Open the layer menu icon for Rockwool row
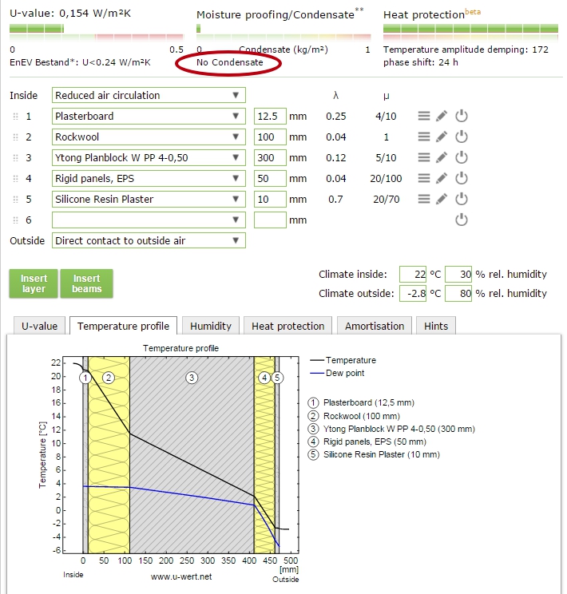 coord(424,137)
